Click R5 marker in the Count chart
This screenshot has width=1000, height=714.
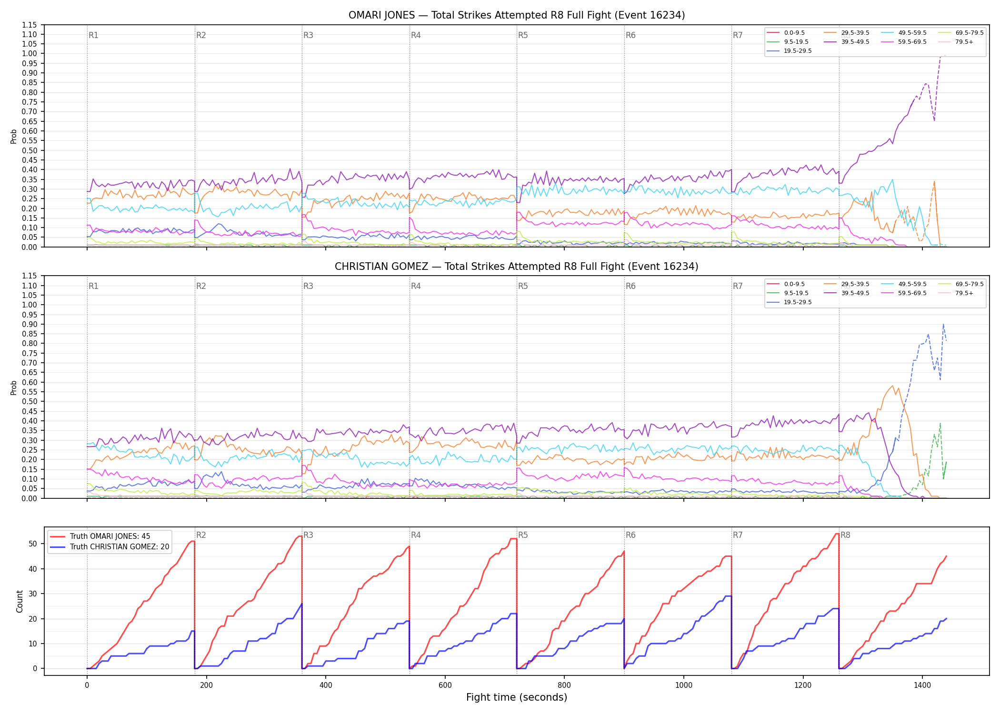pyautogui.click(x=523, y=535)
